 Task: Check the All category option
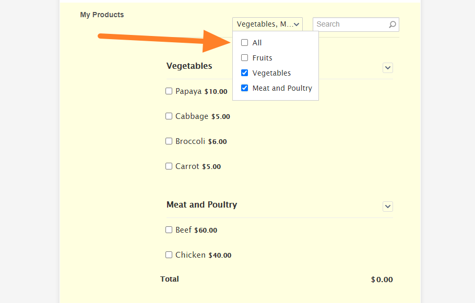pos(244,43)
